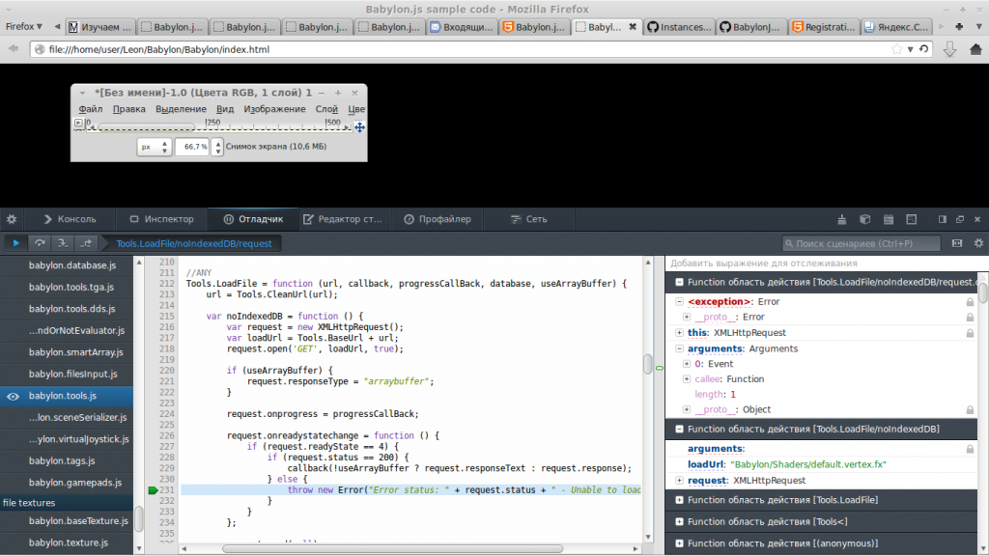Open GIMP Правка menu
The width and height of the screenshot is (989, 556).
pos(128,109)
